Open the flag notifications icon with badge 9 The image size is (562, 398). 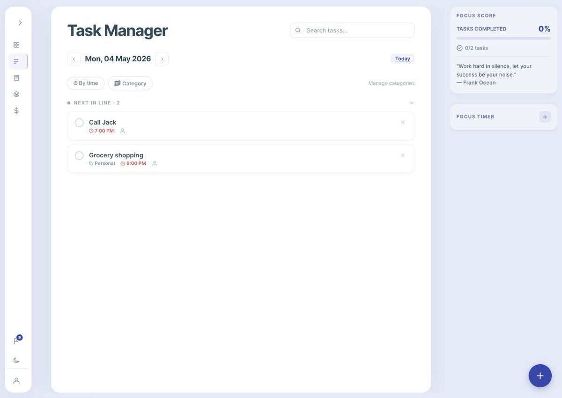coord(17,340)
